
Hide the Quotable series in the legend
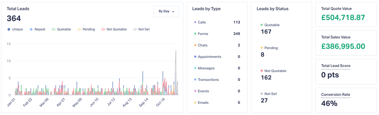point(61,29)
